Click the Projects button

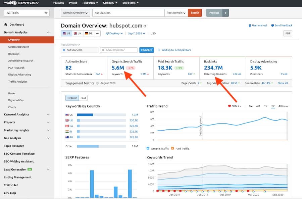[x=214, y=13]
